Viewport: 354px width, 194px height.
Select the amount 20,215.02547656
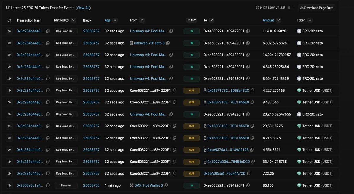click(277, 114)
